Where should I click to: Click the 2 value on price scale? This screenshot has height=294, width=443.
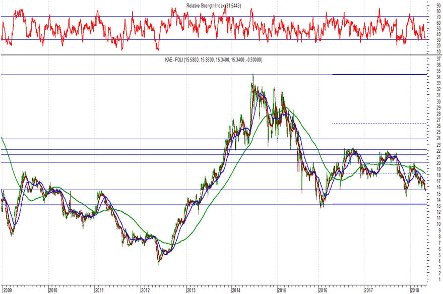[x=439, y=273]
